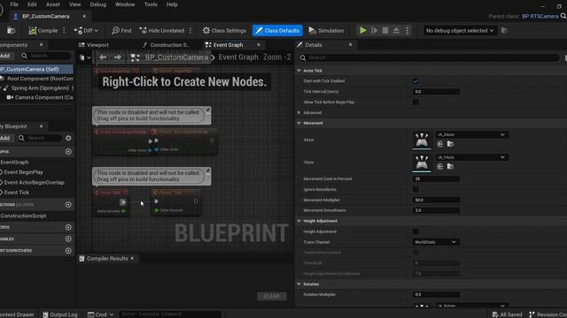Use selected asset for XAxis arrow icon
The width and height of the screenshot is (567, 318).
(439, 144)
